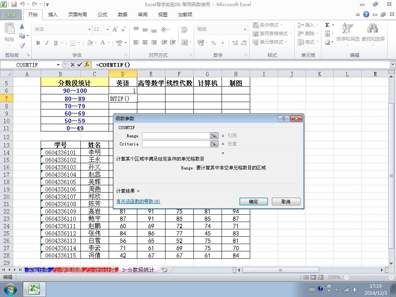Click the Microsoft Office Excel Help icon
Image resolution: width=396 pixels, height=297 pixels.
pyautogui.click(x=366, y=14)
